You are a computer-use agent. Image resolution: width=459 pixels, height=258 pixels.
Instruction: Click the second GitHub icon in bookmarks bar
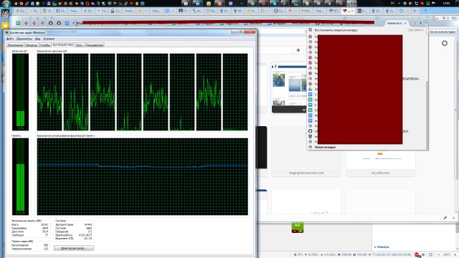coord(59,23)
